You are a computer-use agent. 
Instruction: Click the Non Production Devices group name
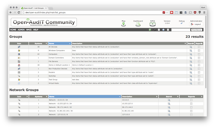(x=58, y=69)
